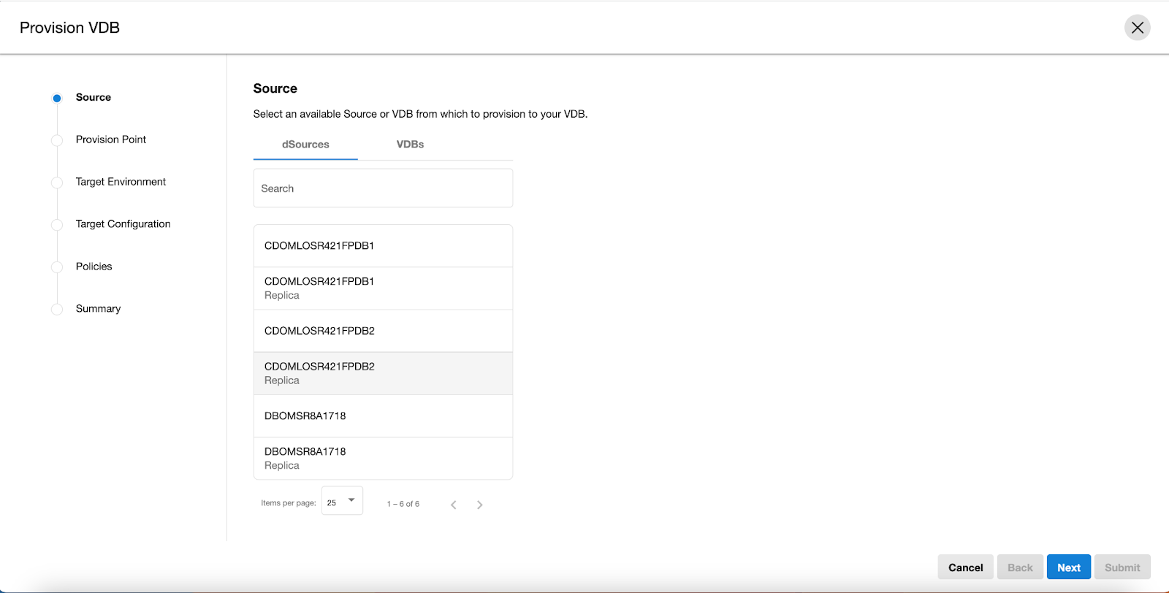Click the Source step indicator circle
1169x593 pixels.
coord(57,98)
